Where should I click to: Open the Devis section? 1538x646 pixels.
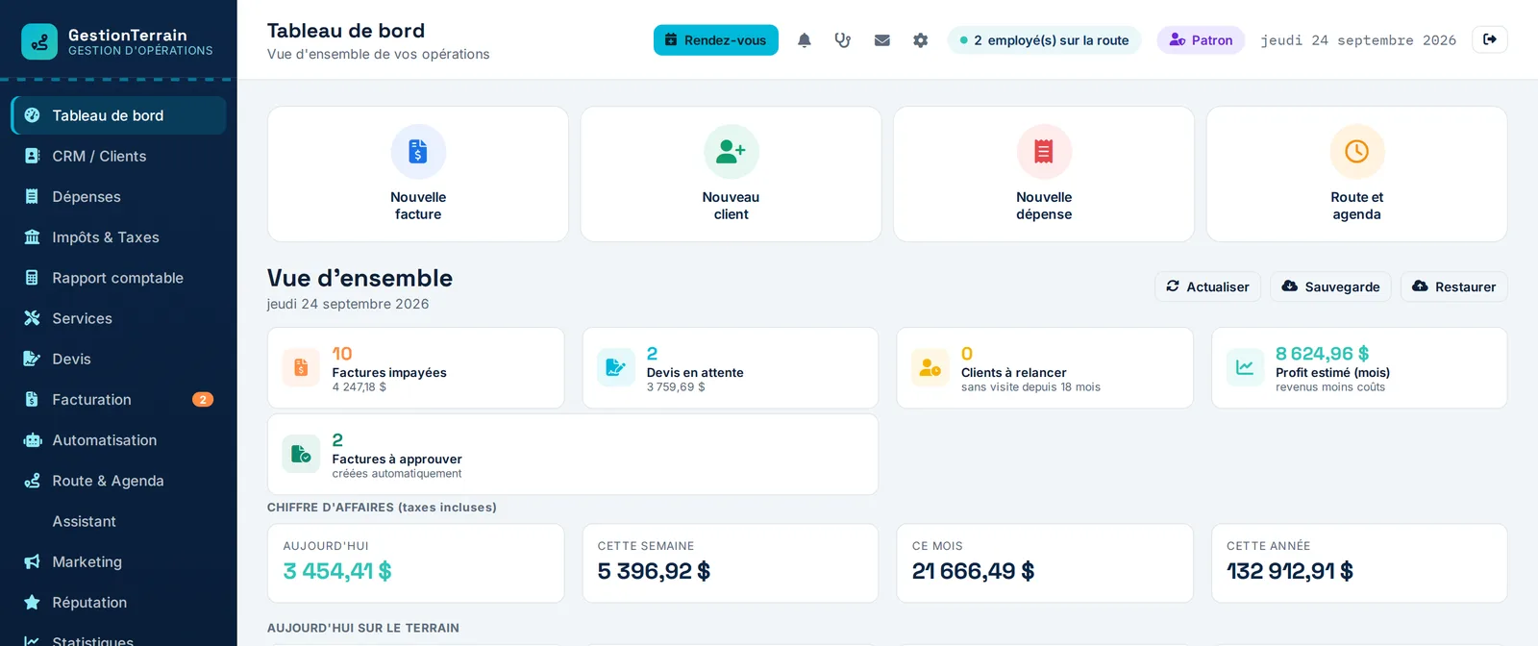[119, 359]
